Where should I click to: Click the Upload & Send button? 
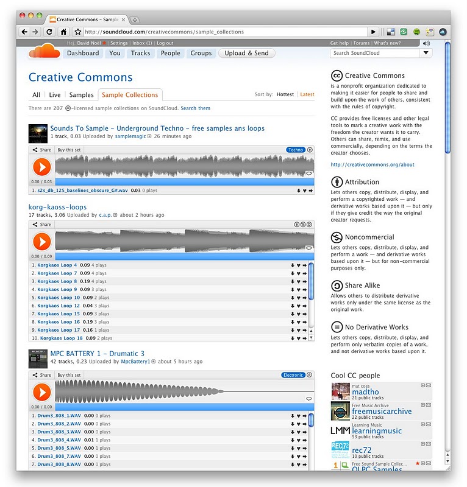pyautogui.click(x=247, y=53)
